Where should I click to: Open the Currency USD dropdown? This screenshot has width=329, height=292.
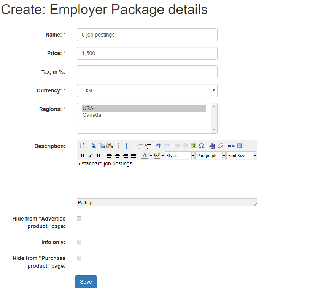(147, 90)
